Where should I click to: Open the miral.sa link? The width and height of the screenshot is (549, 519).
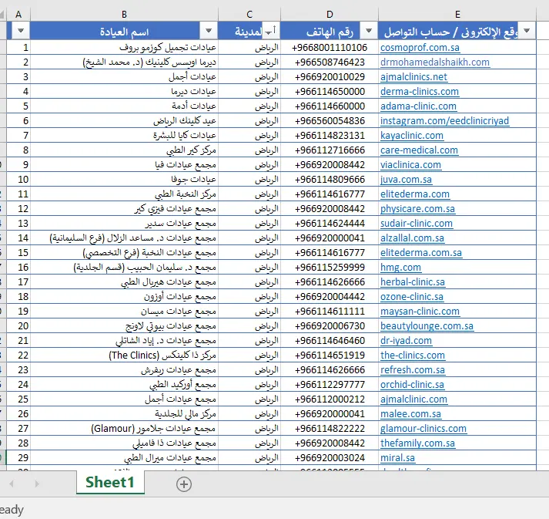pyautogui.click(x=397, y=458)
